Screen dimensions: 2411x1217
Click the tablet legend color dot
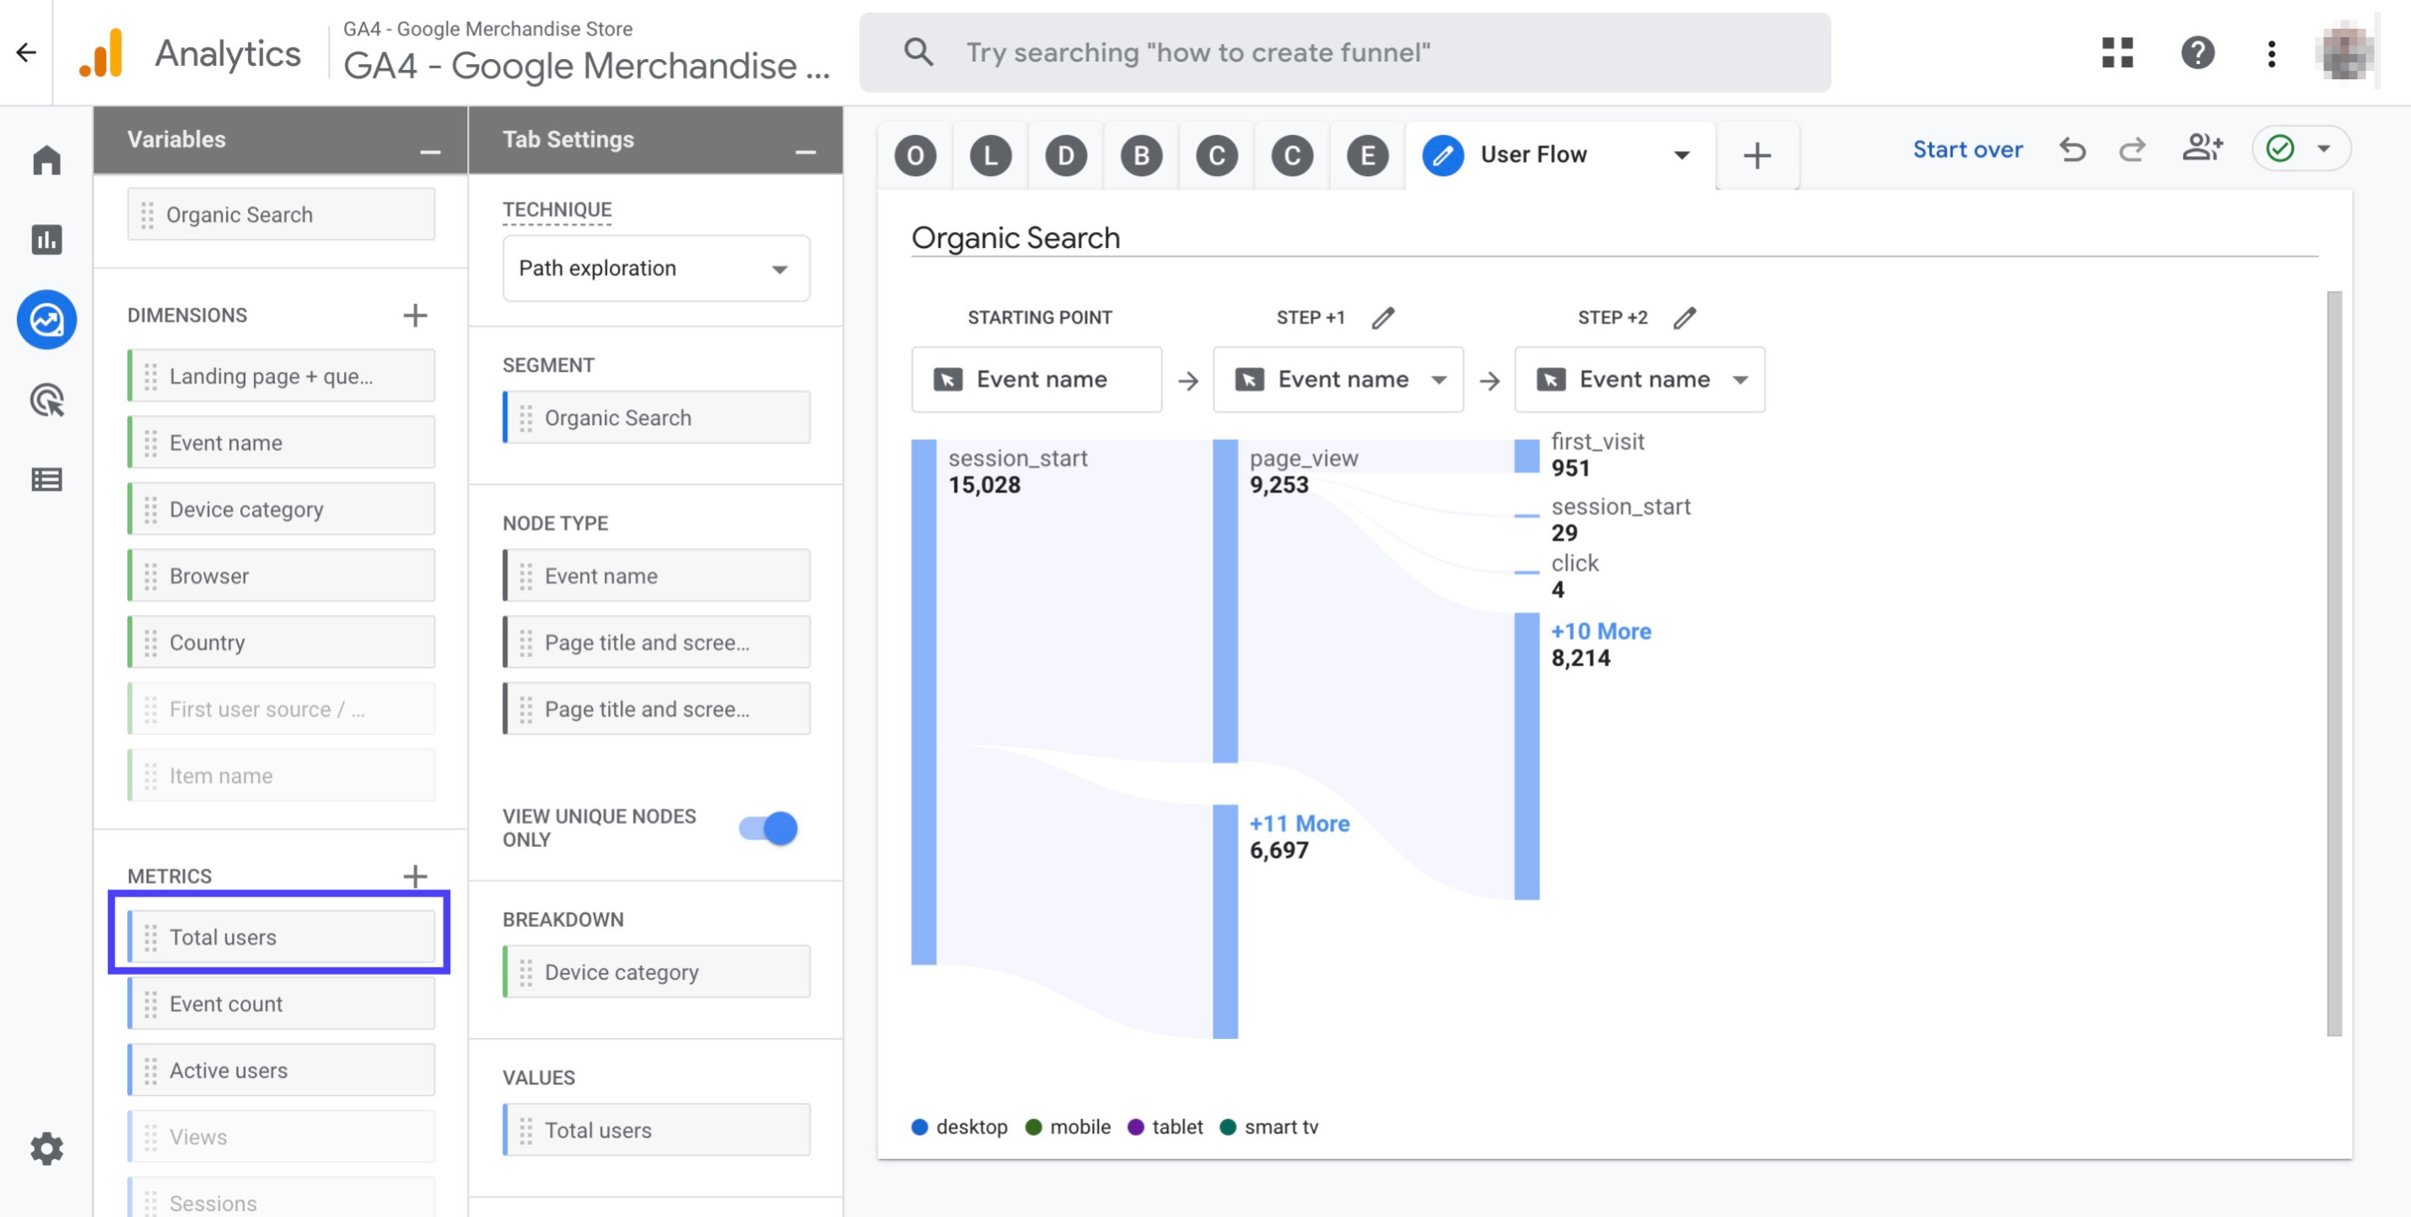tap(1135, 1126)
